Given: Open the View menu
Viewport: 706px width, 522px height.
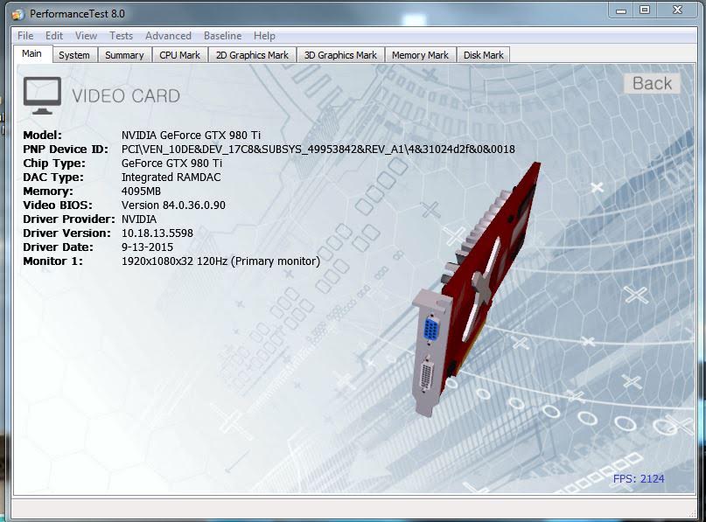Looking at the screenshot, I should click(x=86, y=36).
